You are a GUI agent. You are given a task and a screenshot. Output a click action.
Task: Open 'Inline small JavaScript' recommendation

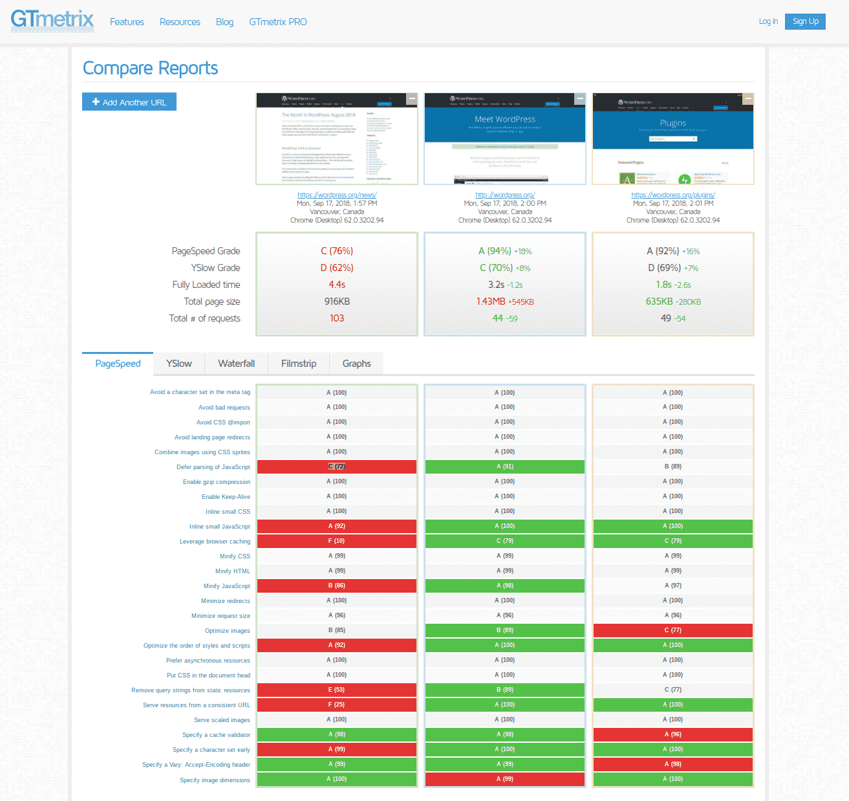219,527
